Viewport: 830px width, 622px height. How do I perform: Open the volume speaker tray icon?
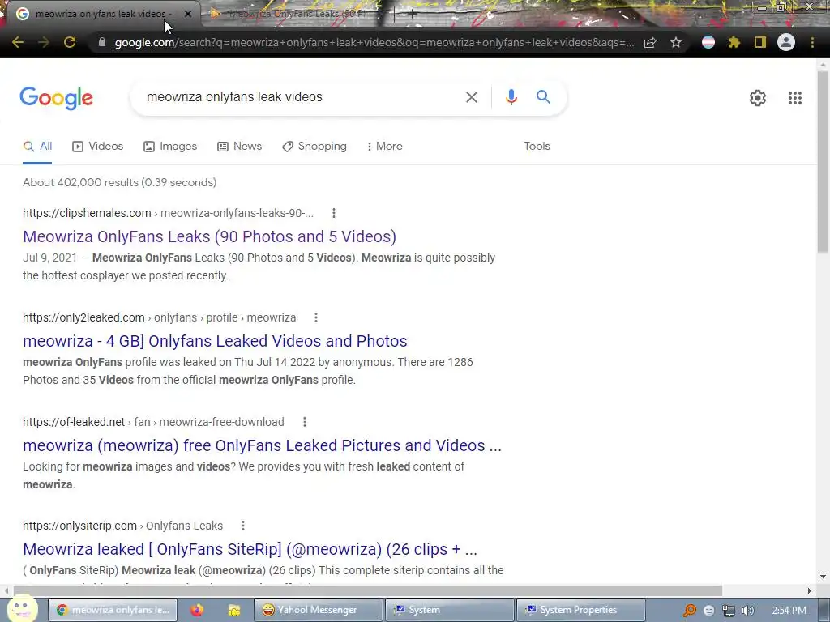pos(748,611)
